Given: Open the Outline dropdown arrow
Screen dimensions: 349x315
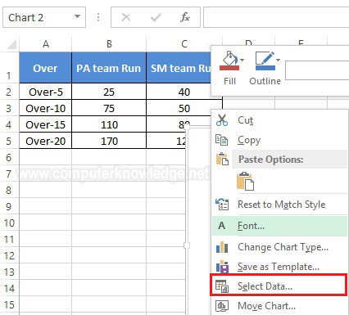Looking at the screenshot, I should point(278,61).
